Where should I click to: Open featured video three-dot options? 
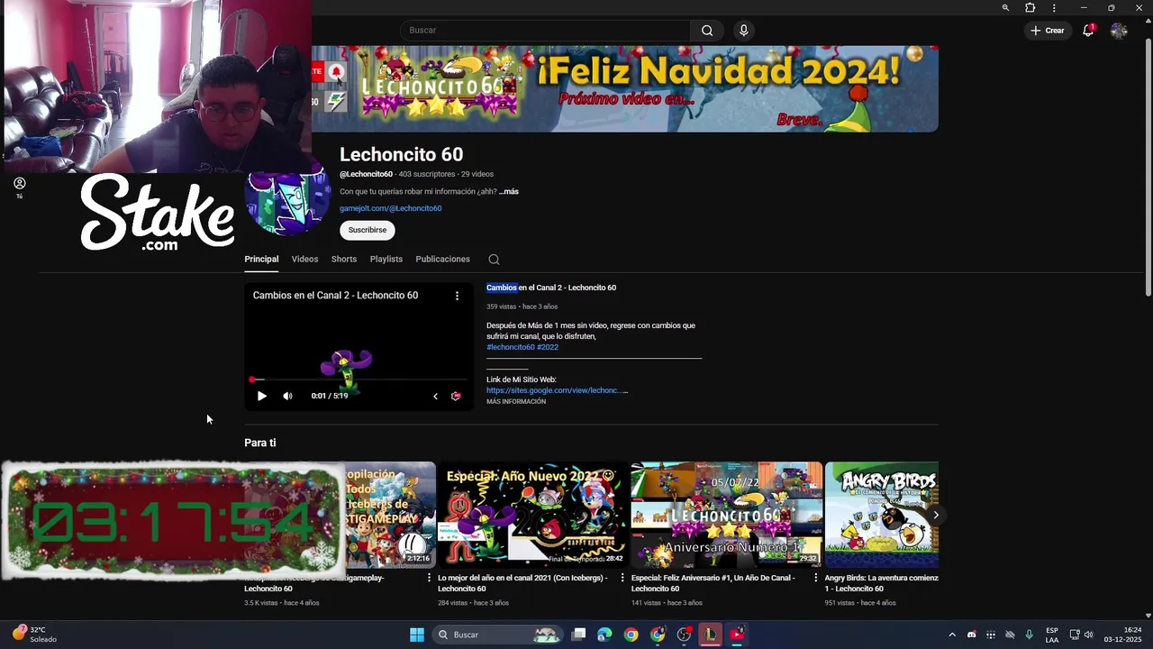coord(457,296)
